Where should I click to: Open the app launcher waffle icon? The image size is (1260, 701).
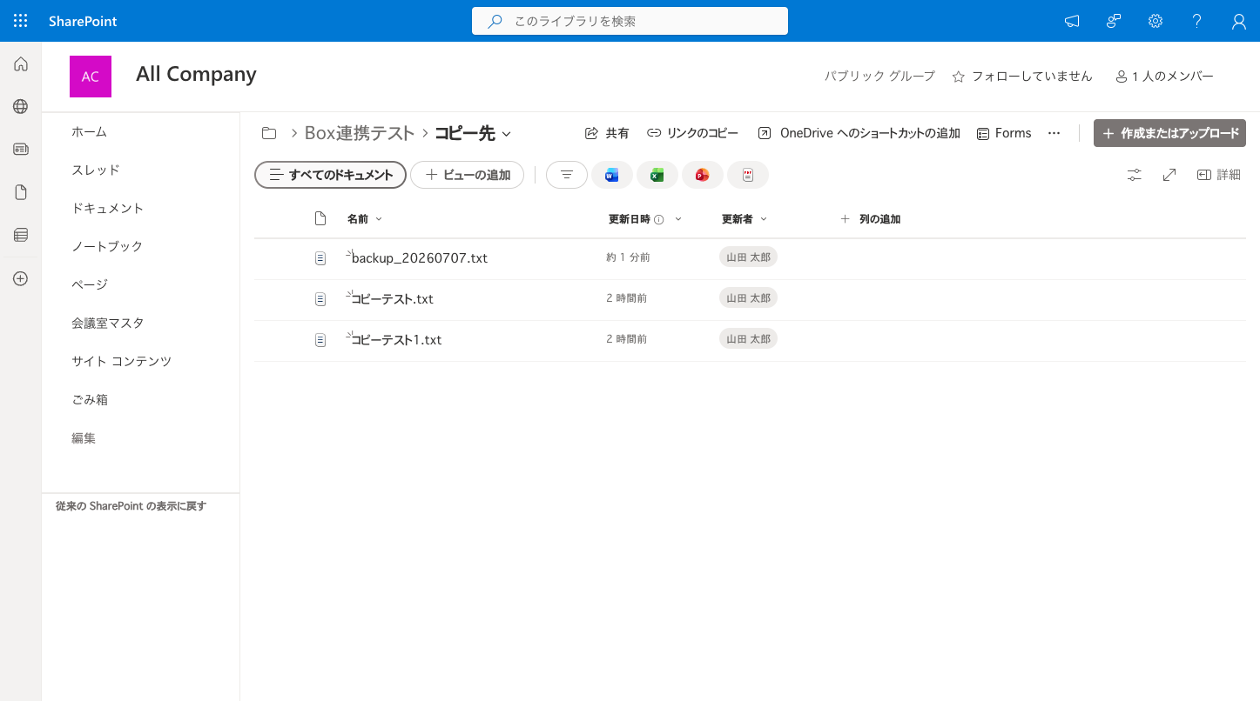(21, 21)
